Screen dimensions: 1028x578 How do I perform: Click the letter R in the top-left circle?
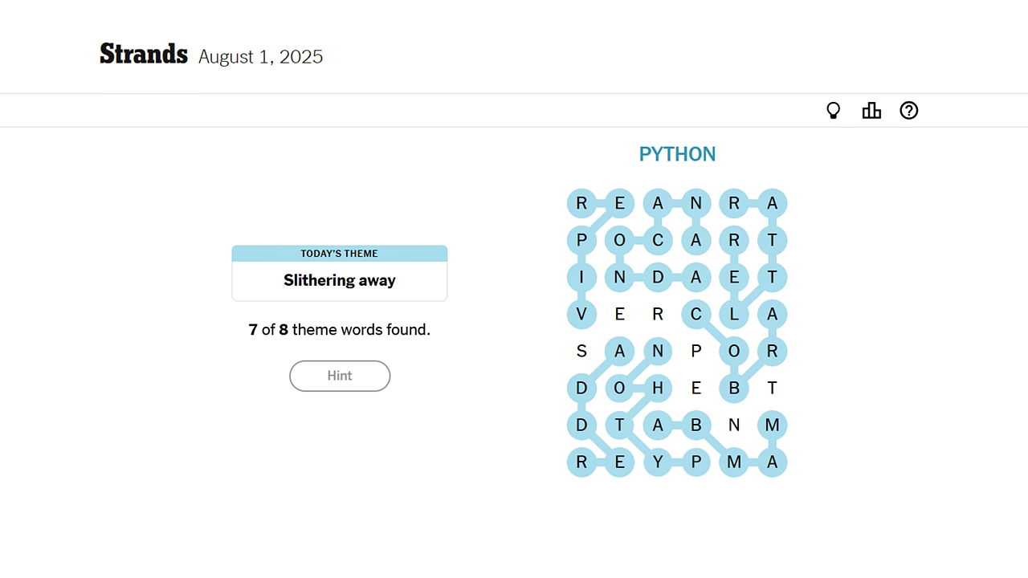pyautogui.click(x=581, y=203)
